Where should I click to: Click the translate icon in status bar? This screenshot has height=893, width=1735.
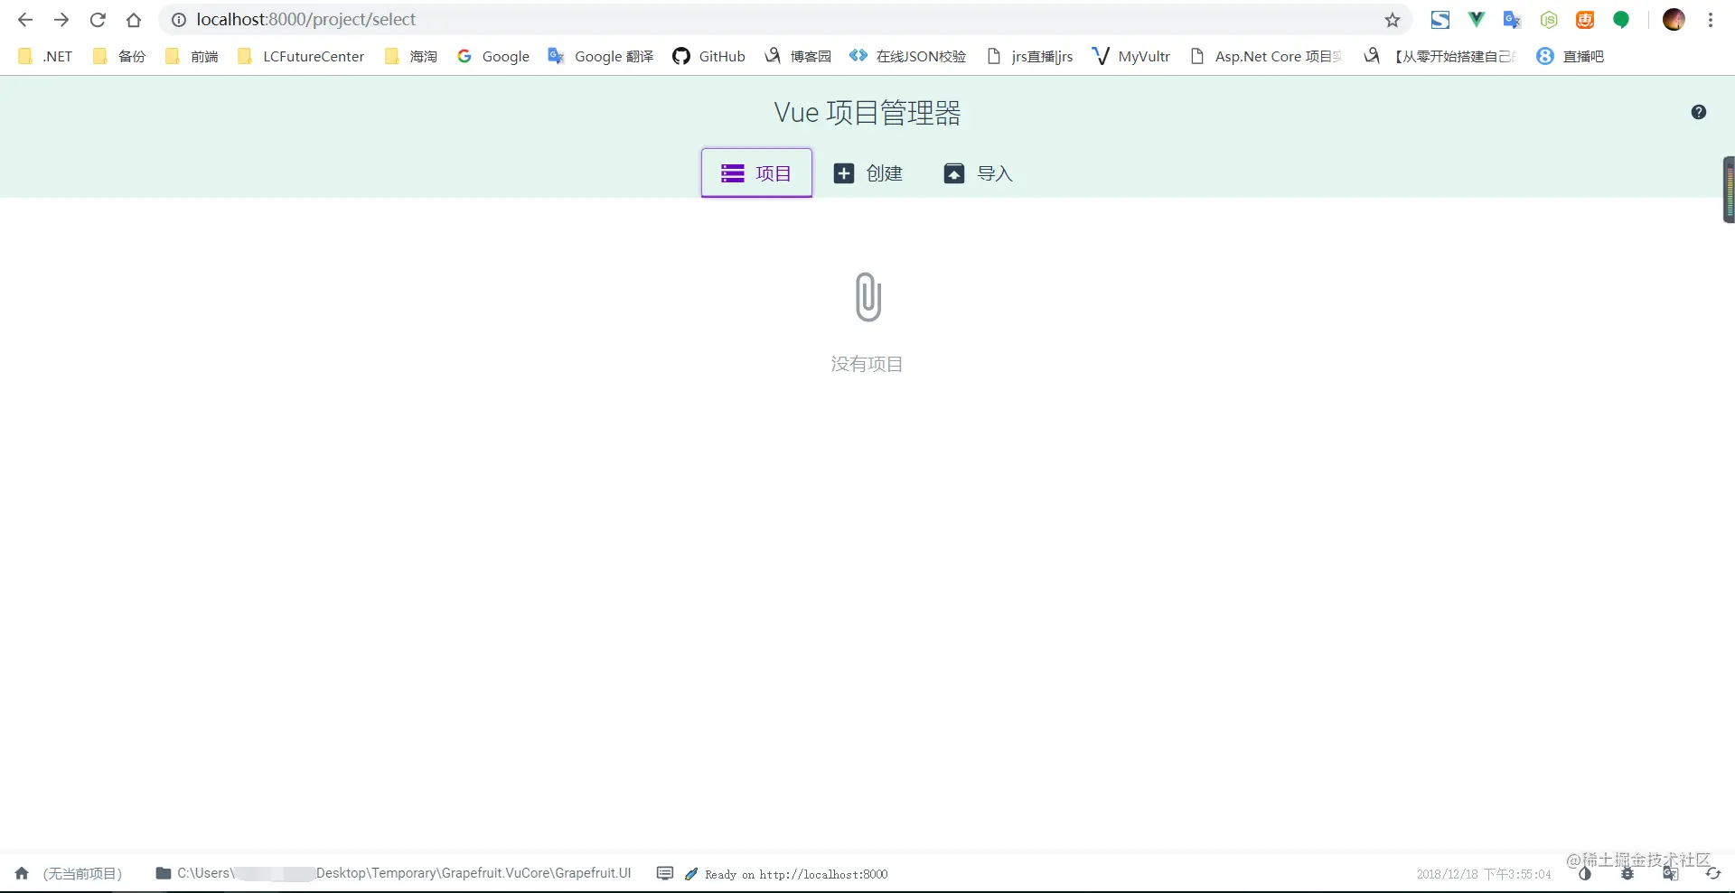(1671, 873)
